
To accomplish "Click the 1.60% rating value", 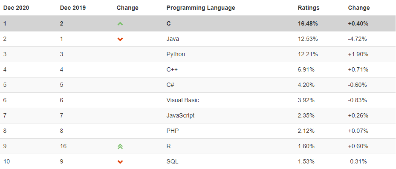I will pyautogui.click(x=306, y=146).
